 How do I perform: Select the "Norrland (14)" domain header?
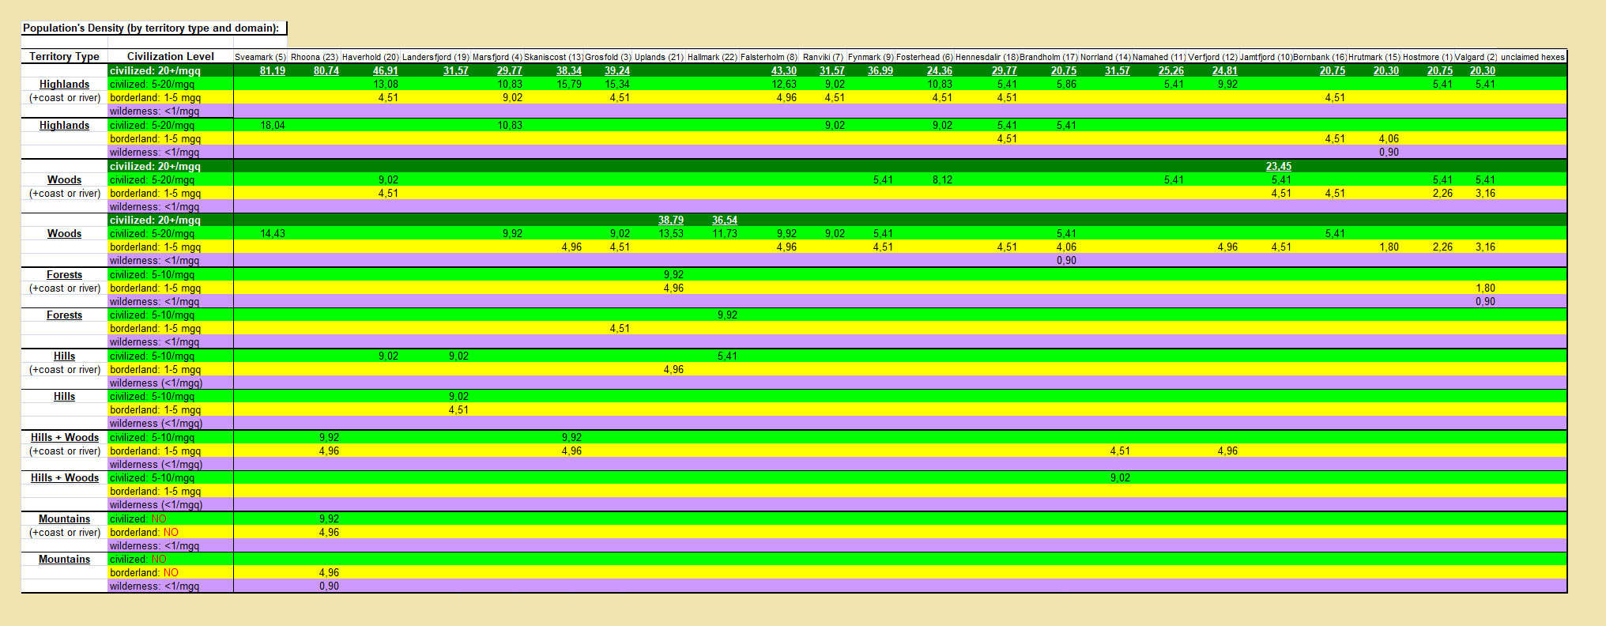pos(1105,57)
